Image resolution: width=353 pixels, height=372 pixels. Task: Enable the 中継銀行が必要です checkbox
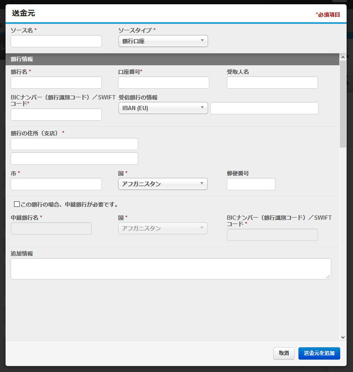(x=17, y=204)
